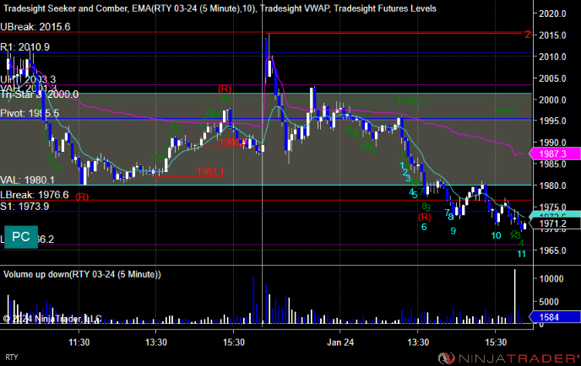Click the 10000 volume axis label
The width and height of the screenshot is (581, 366).
(551, 278)
